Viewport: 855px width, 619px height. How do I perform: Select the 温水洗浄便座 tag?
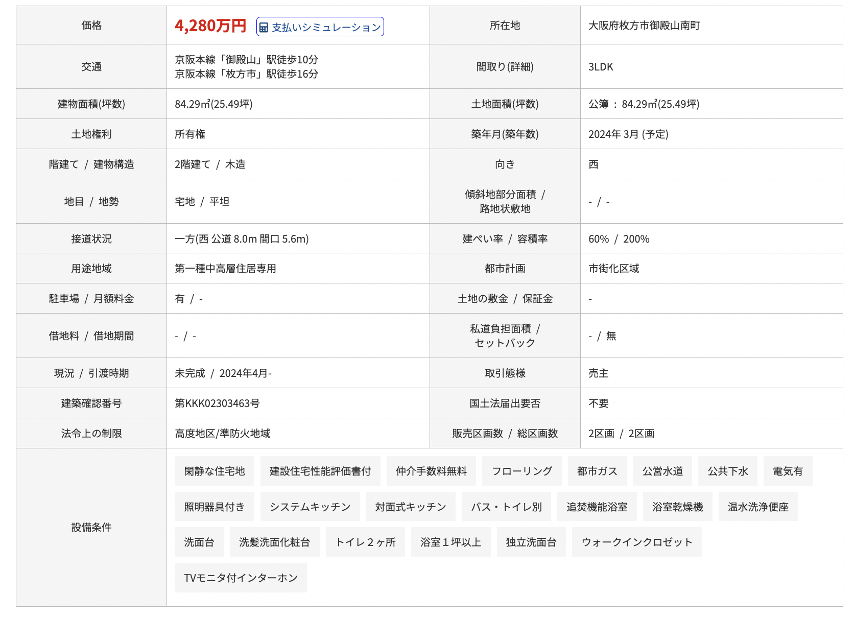(x=758, y=507)
